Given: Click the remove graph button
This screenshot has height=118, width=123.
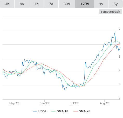Looking at the screenshot, I should coord(111,12).
